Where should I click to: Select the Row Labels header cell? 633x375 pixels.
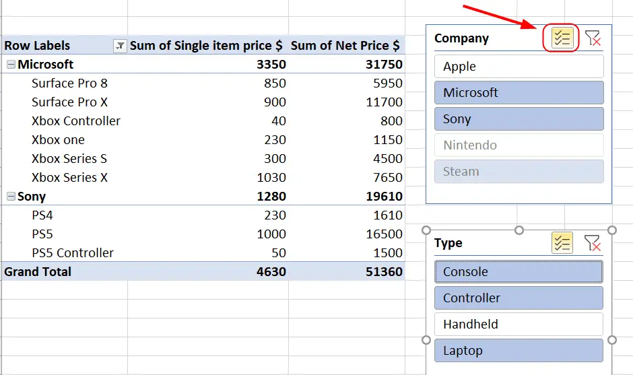pos(65,46)
